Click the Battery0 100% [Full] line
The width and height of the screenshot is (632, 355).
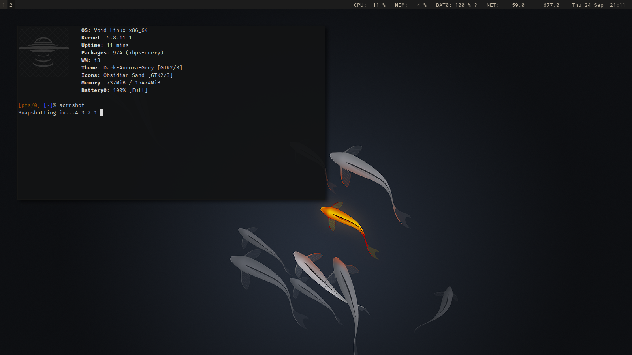coord(114,90)
